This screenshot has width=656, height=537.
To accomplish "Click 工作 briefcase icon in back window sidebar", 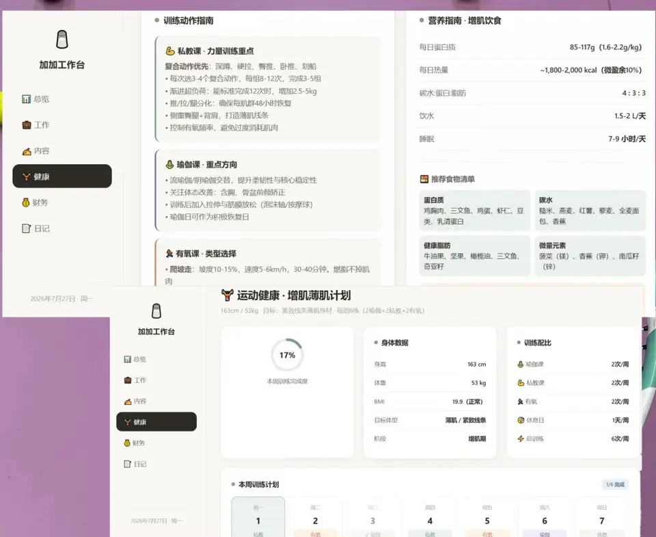I will coord(27,125).
